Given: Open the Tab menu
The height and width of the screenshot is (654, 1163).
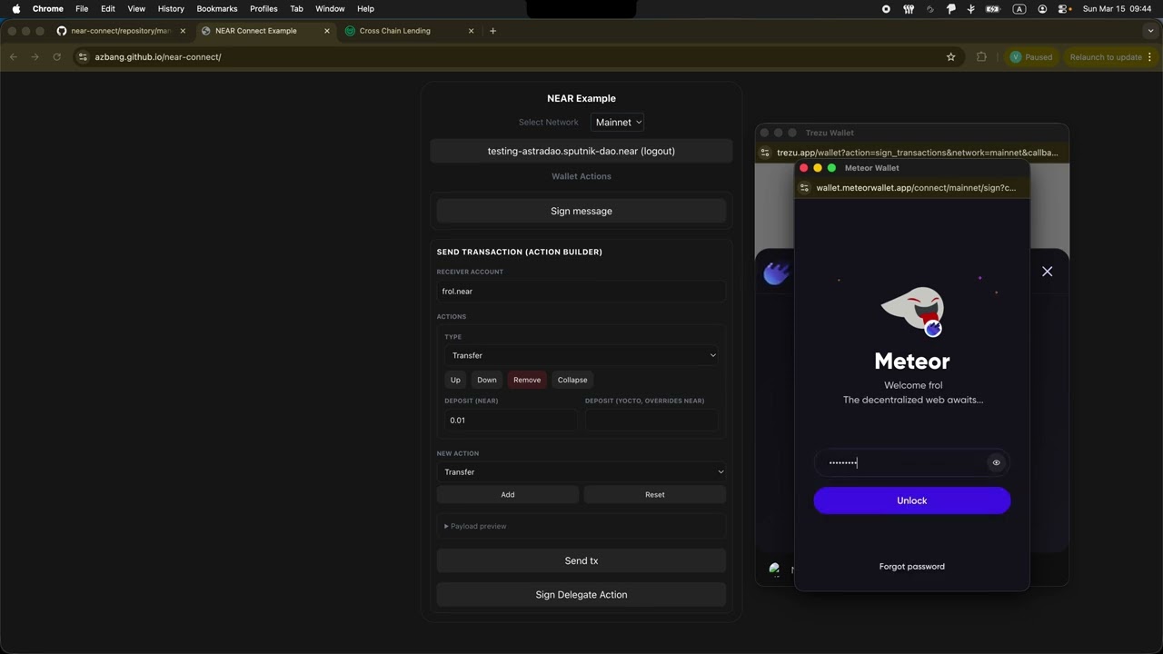Looking at the screenshot, I should (x=296, y=8).
